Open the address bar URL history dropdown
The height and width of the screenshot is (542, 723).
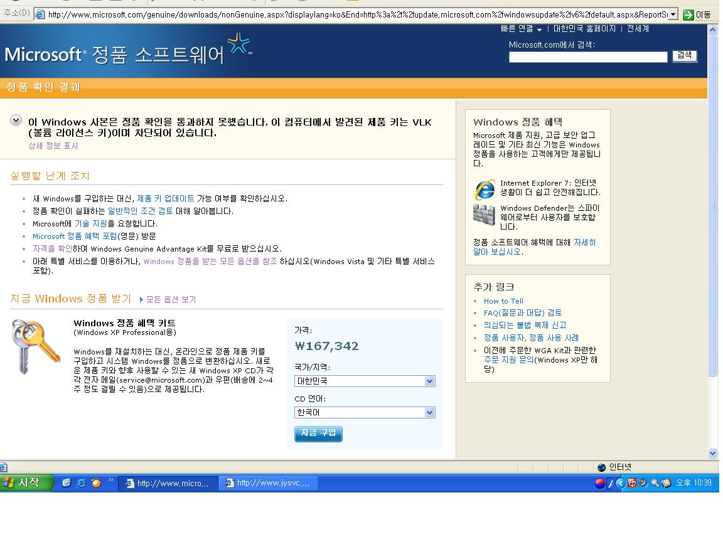(x=673, y=14)
